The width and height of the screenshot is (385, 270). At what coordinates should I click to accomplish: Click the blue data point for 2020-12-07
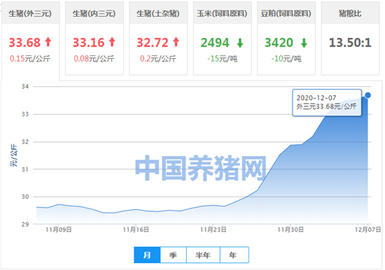(x=367, y=95)
